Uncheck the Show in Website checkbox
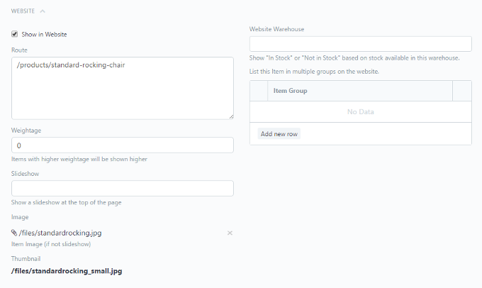Screen dimensions: 482x288 [15, 34]
